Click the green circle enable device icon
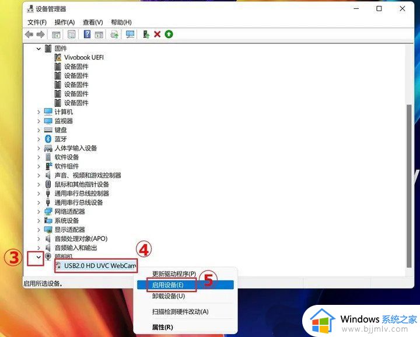 tap(169, 34)
